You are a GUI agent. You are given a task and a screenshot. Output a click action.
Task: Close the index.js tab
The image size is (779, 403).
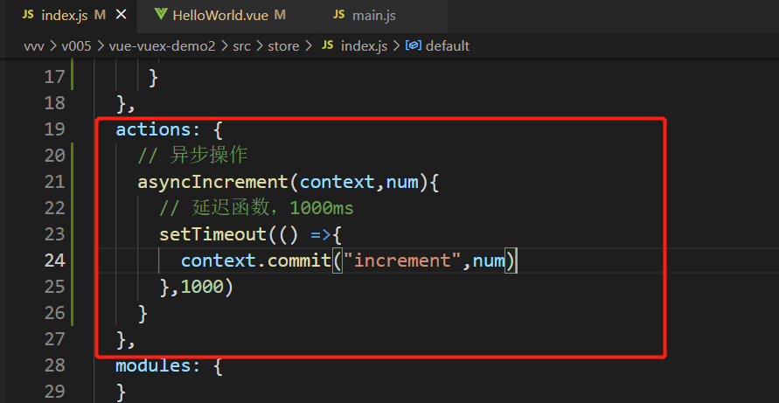[121, 16]
